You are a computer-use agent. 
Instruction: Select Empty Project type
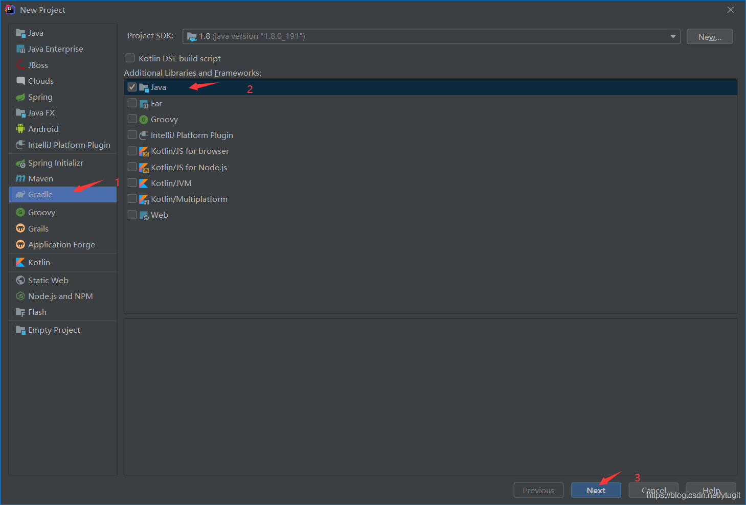click(x=62, y=330)
